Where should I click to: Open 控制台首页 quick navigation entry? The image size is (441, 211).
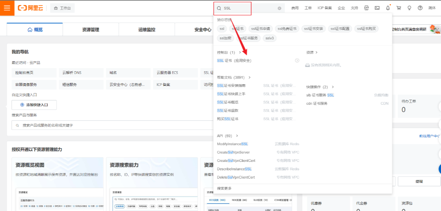(34, 73)
